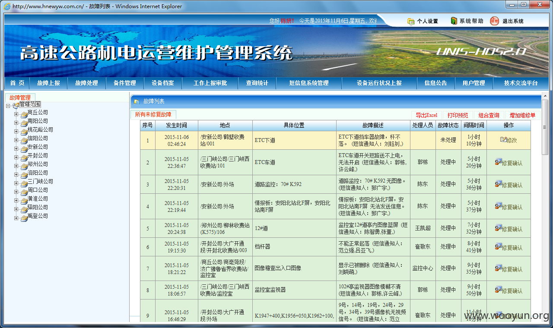The height and width of the screenshot is (328, 553).
Task: Expand the 开封公司 tree node
Action: [16, 158]
